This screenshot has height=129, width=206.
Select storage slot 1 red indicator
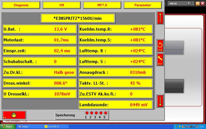[x=87, y=113]
